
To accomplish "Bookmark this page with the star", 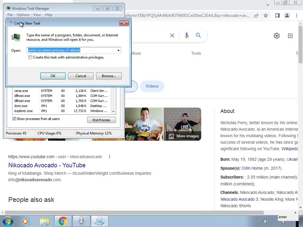I will (x=266, y=15).
